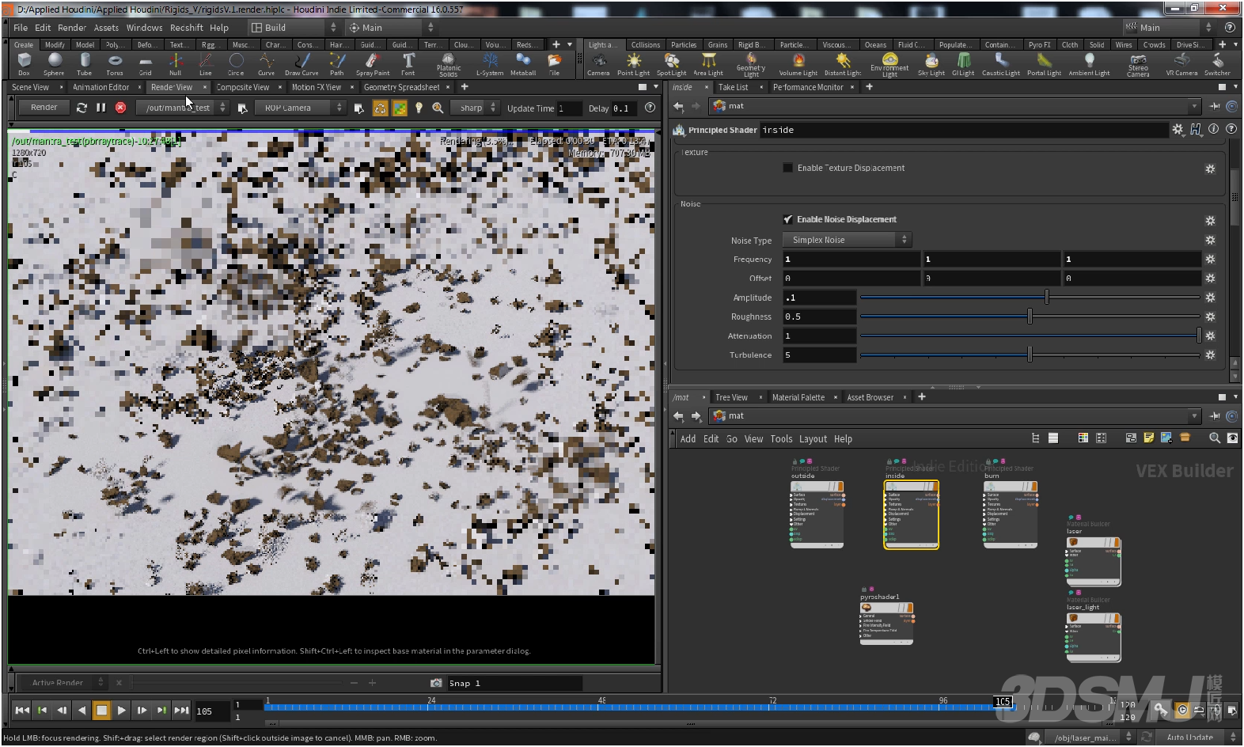Viewport: 1244px width, 747px height.
Task: Jump to the first frame
Action: coord(22,711)
